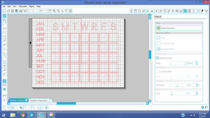Increase the Threshold value with stepper
Screen dimensions: 210x118
[197, 84]
